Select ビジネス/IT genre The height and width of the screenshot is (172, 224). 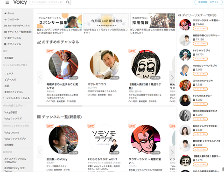tap(10, 80)
